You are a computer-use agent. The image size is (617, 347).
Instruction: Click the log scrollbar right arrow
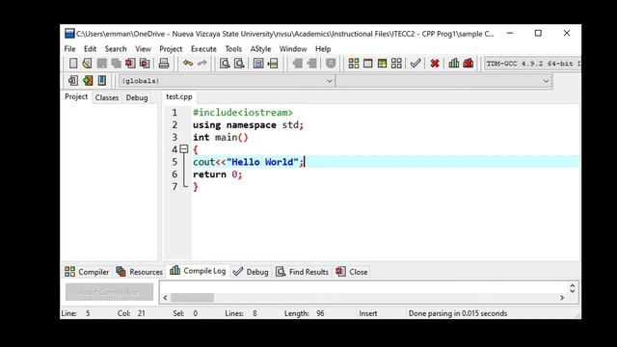point(562,298)
